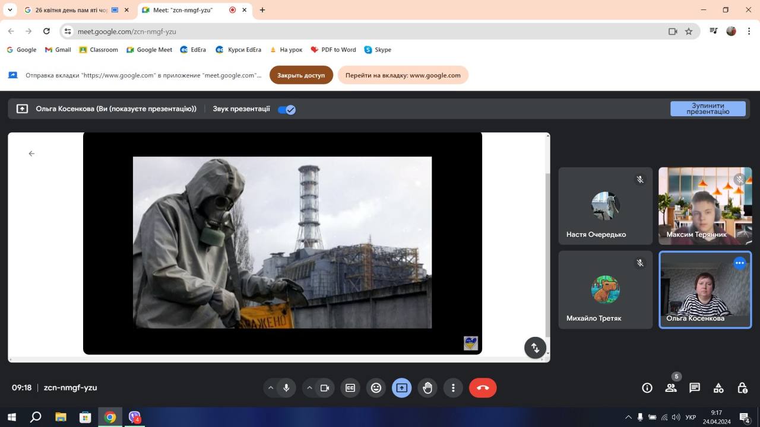Viewport: 760px width, 427px height.
Task: Open host controls lock icon
Action: (742, 388)
